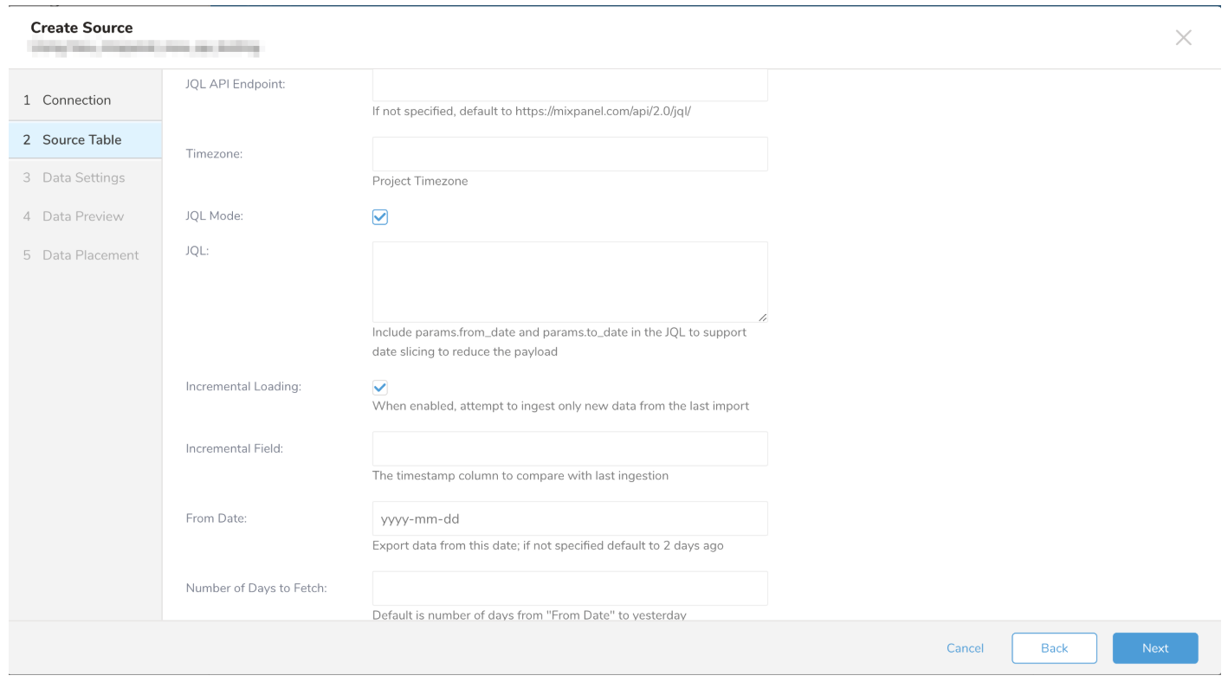Image resolution: width=1228 pixels, height=682 pixels.
Task: Select the Source Table step
Action: tap(81, 139)
